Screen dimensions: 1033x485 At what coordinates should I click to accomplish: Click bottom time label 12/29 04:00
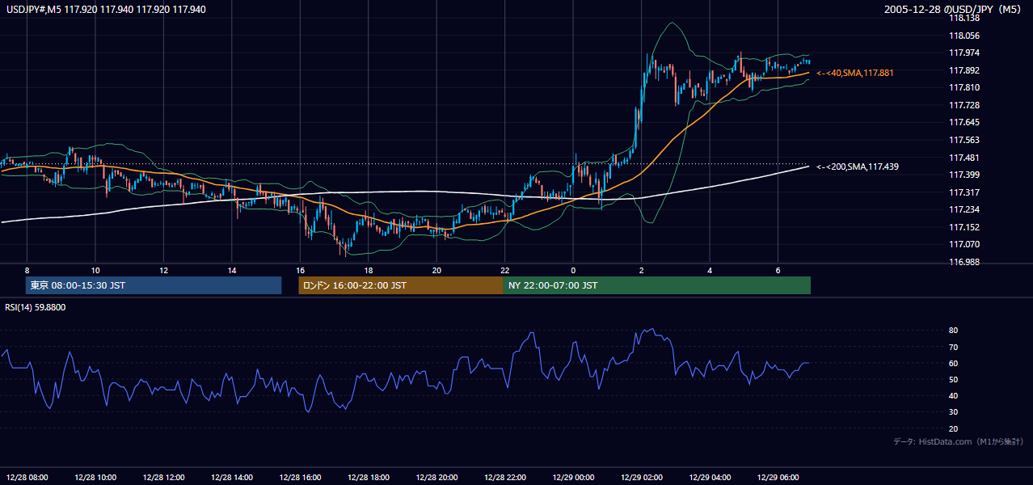click(x=710, y=477)
